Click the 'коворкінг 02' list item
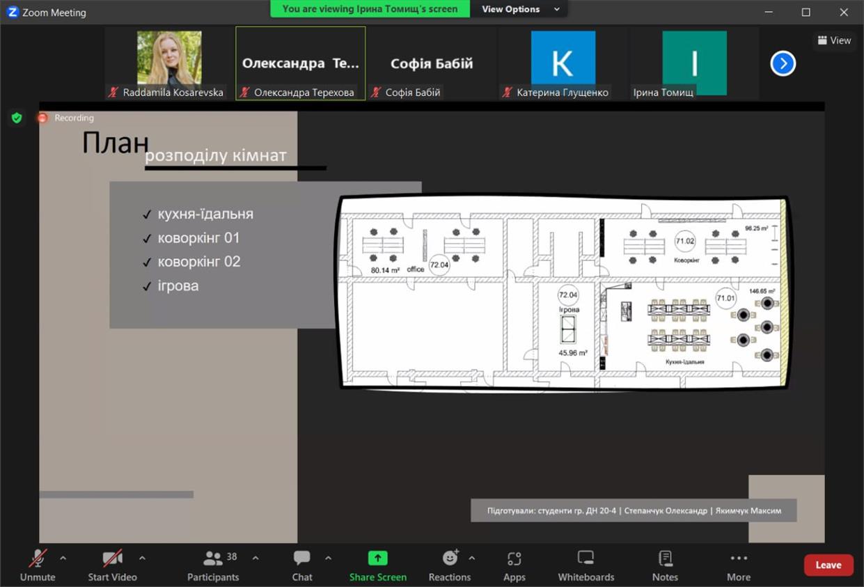Image resolution: width=864 pixels, height=587 pixels. click(x=198, y=262)
